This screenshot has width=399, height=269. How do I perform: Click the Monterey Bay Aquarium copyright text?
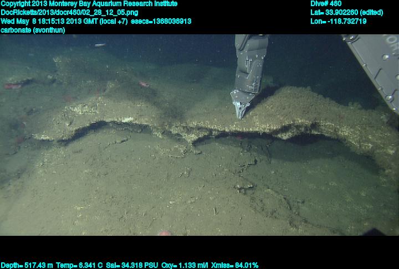pos(89,4)
